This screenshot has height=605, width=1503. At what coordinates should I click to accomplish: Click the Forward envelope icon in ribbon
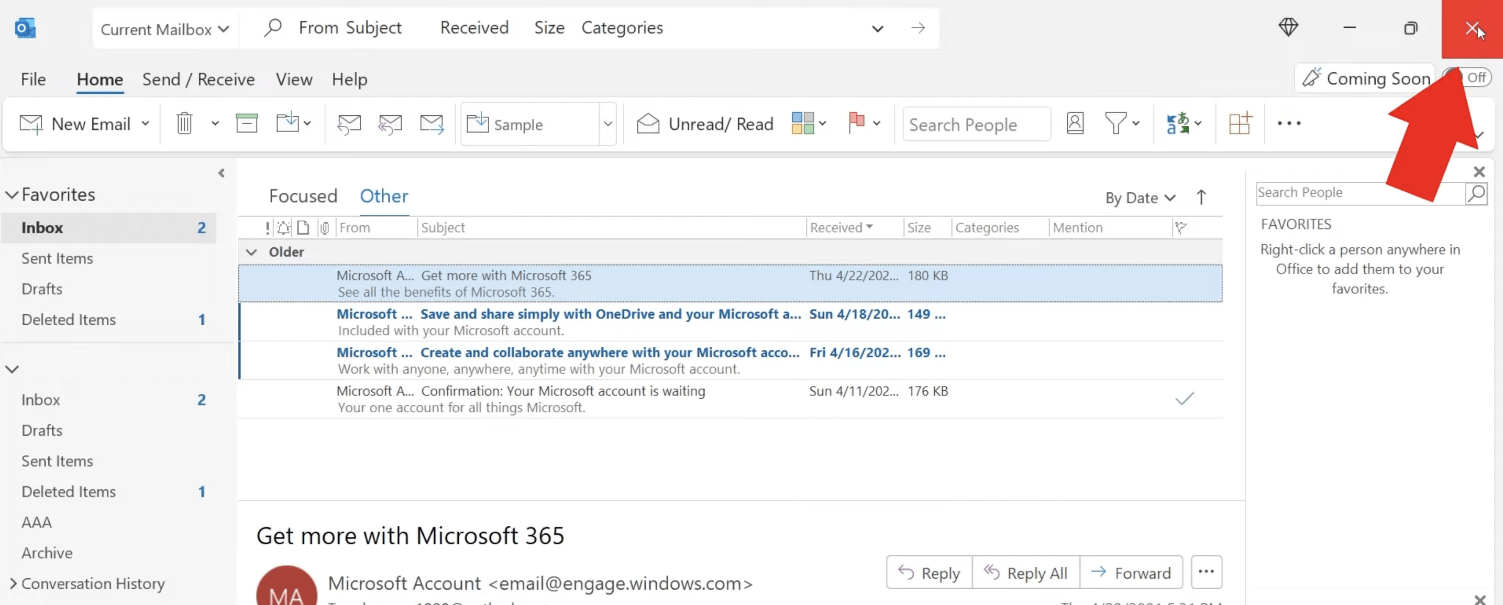[432, 124]
